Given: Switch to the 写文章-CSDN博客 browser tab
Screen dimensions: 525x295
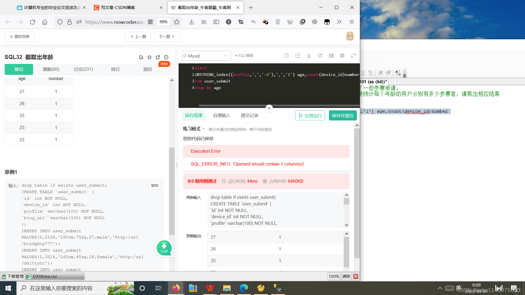Looking at the screenshot, I should coord(128,7).
